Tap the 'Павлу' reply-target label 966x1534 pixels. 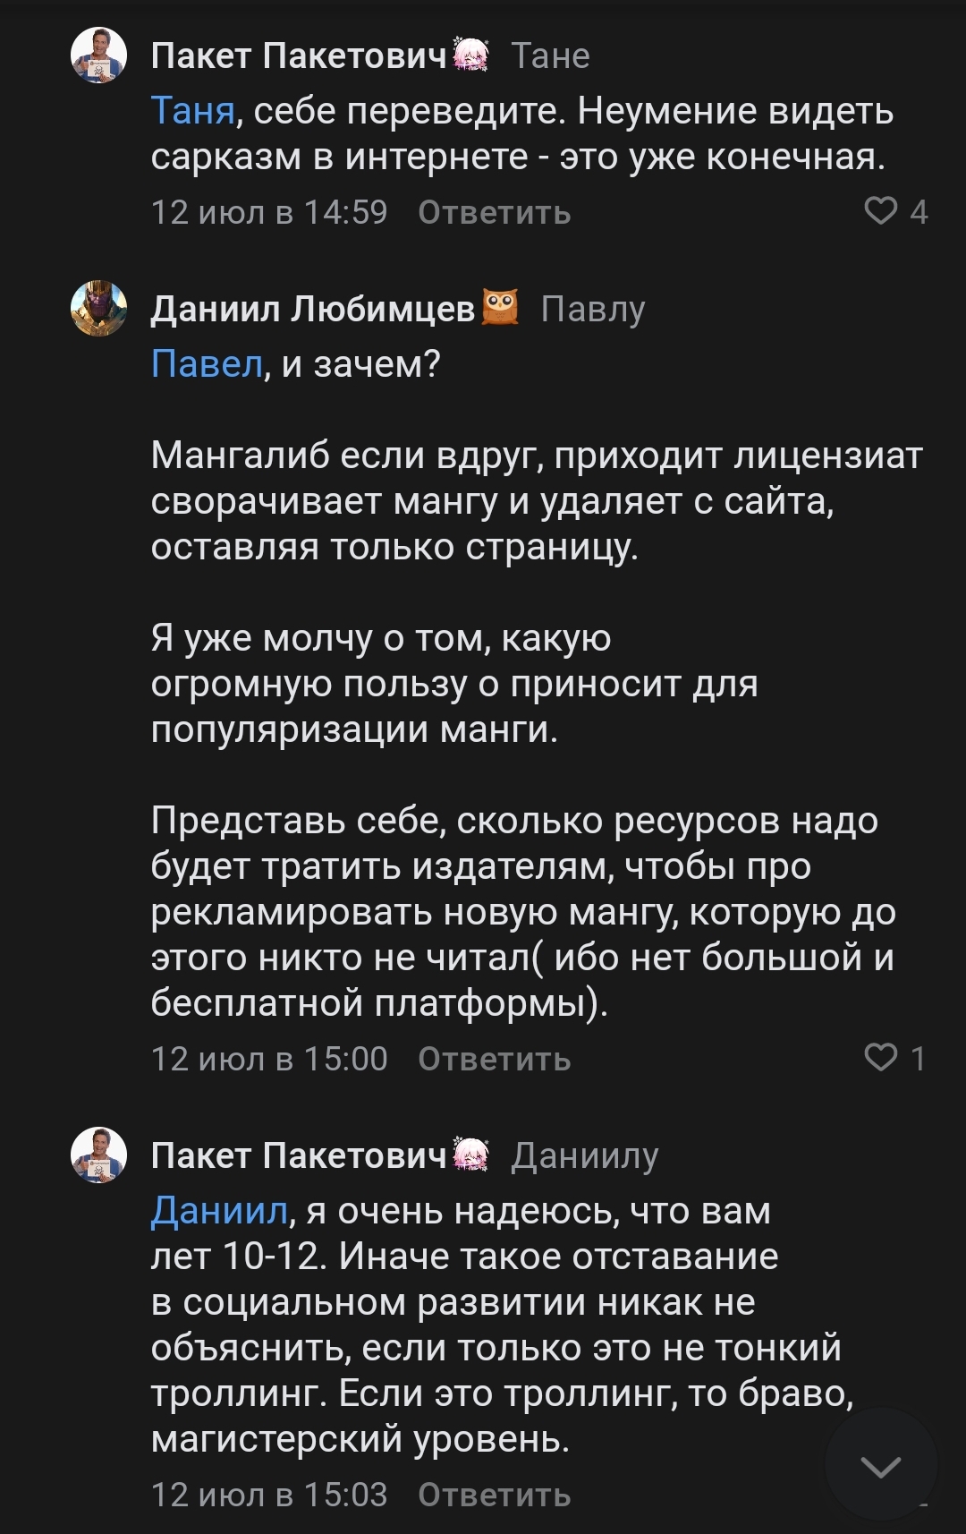592,309
